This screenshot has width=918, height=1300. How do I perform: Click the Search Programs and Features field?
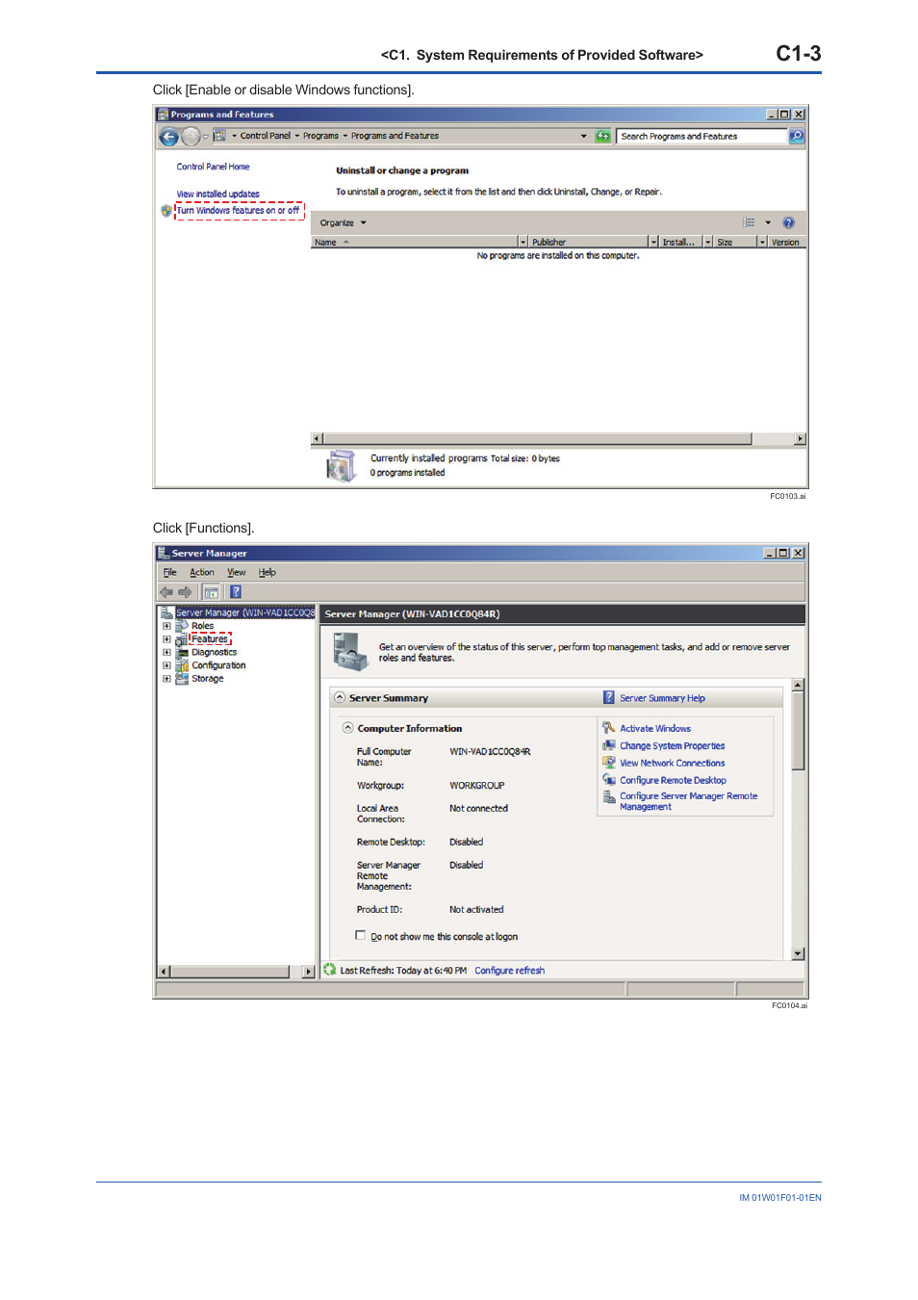[x=701, y=137]
